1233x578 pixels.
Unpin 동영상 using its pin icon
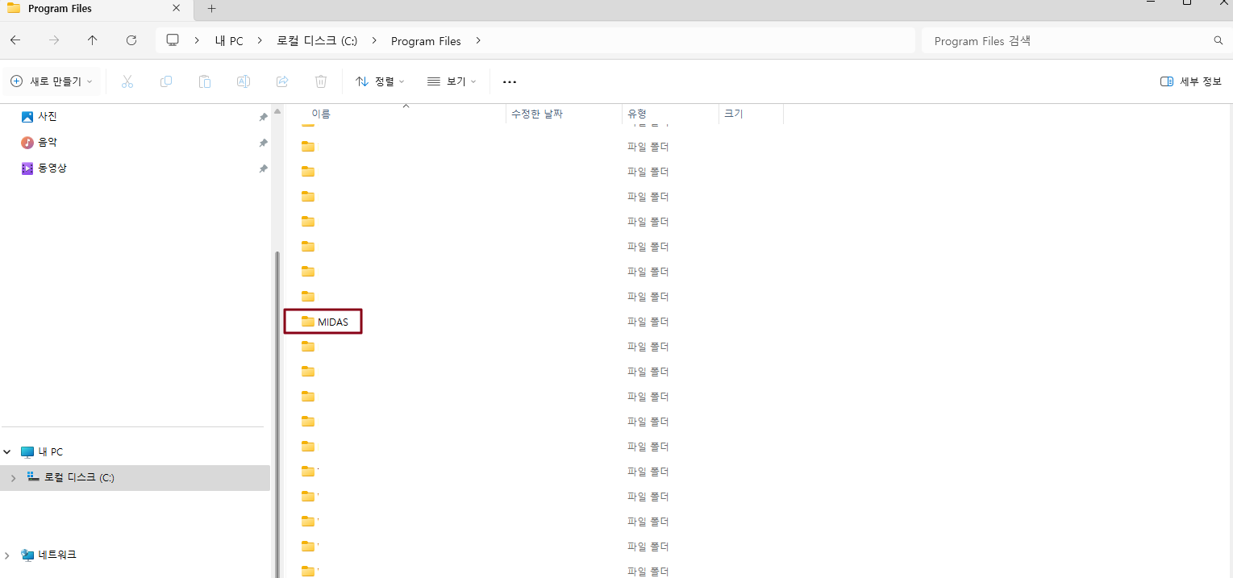click(x=263, y=168)
